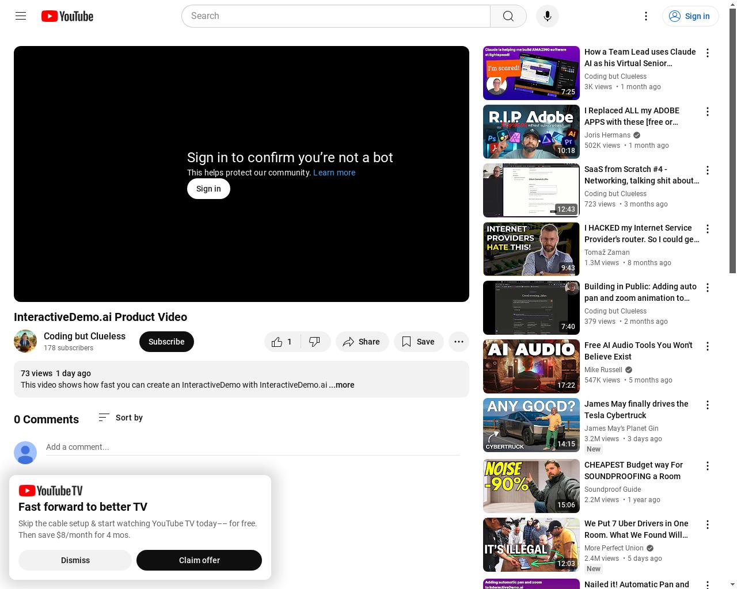Open 'Free AI Audio Tools' video title
Image resolution: width=737 pixels, height=589 pixels.
(639, 351)
